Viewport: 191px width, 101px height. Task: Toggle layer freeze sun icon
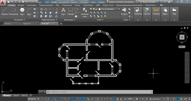(x=94, y=9)
